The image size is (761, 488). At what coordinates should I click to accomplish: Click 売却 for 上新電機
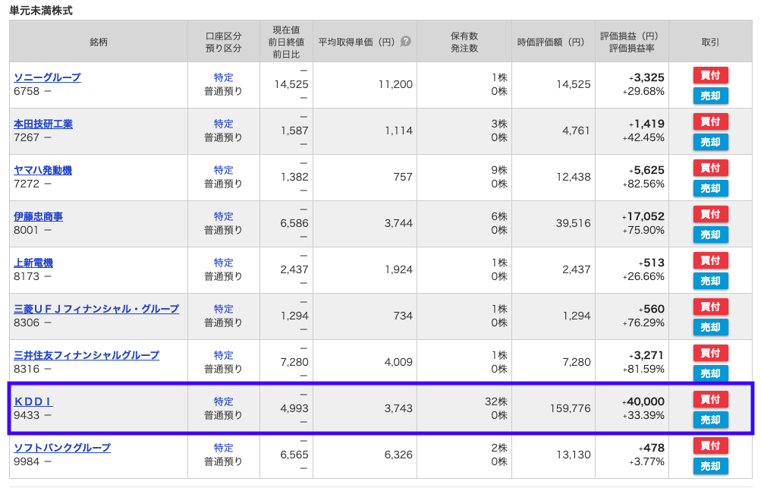(710, 281)
